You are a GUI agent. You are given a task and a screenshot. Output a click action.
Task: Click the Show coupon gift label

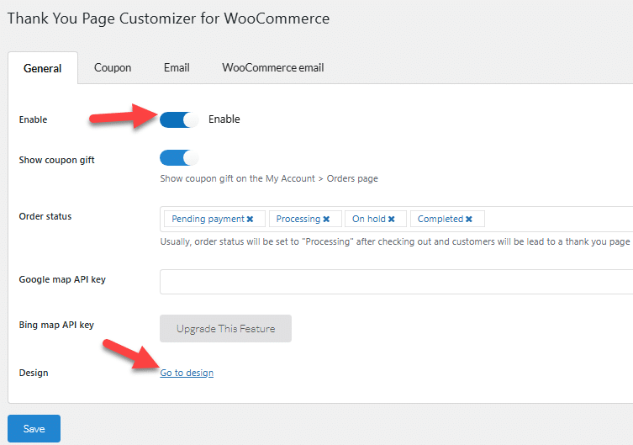pos(56,160)
